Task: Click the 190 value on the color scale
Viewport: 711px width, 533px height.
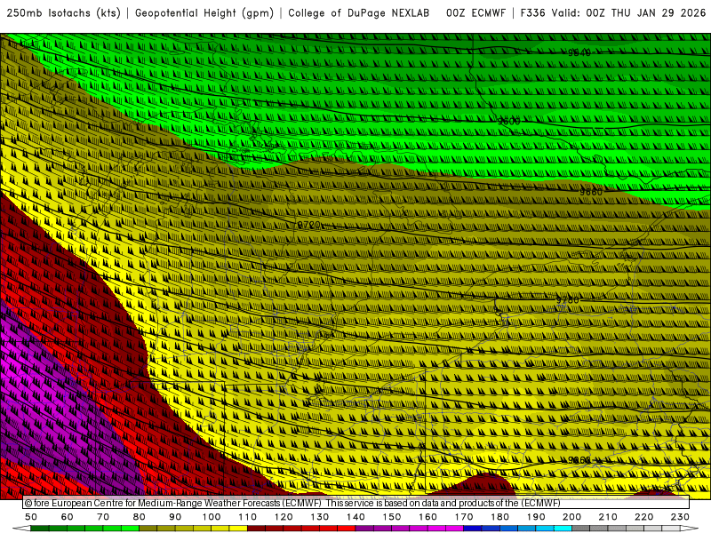Action: [536, 517]
